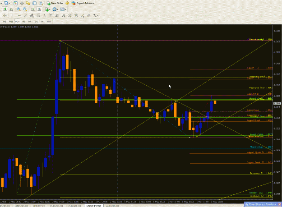Open the Strategy Tester magnifier icon

41,3
